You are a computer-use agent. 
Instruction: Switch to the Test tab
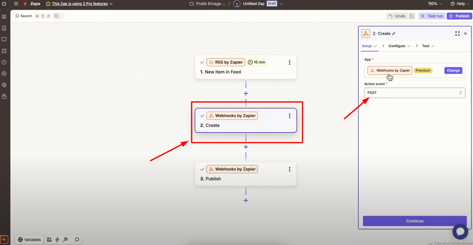[x=428, y=46]
